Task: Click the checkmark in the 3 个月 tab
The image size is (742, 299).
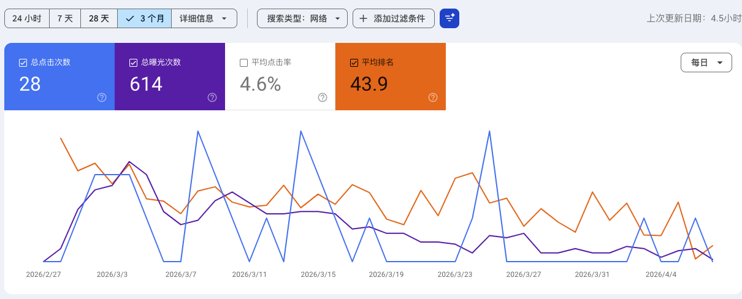Action: click(129, 18)
